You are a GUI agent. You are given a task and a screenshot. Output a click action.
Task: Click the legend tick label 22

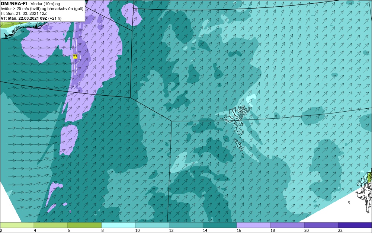[340, 230]
